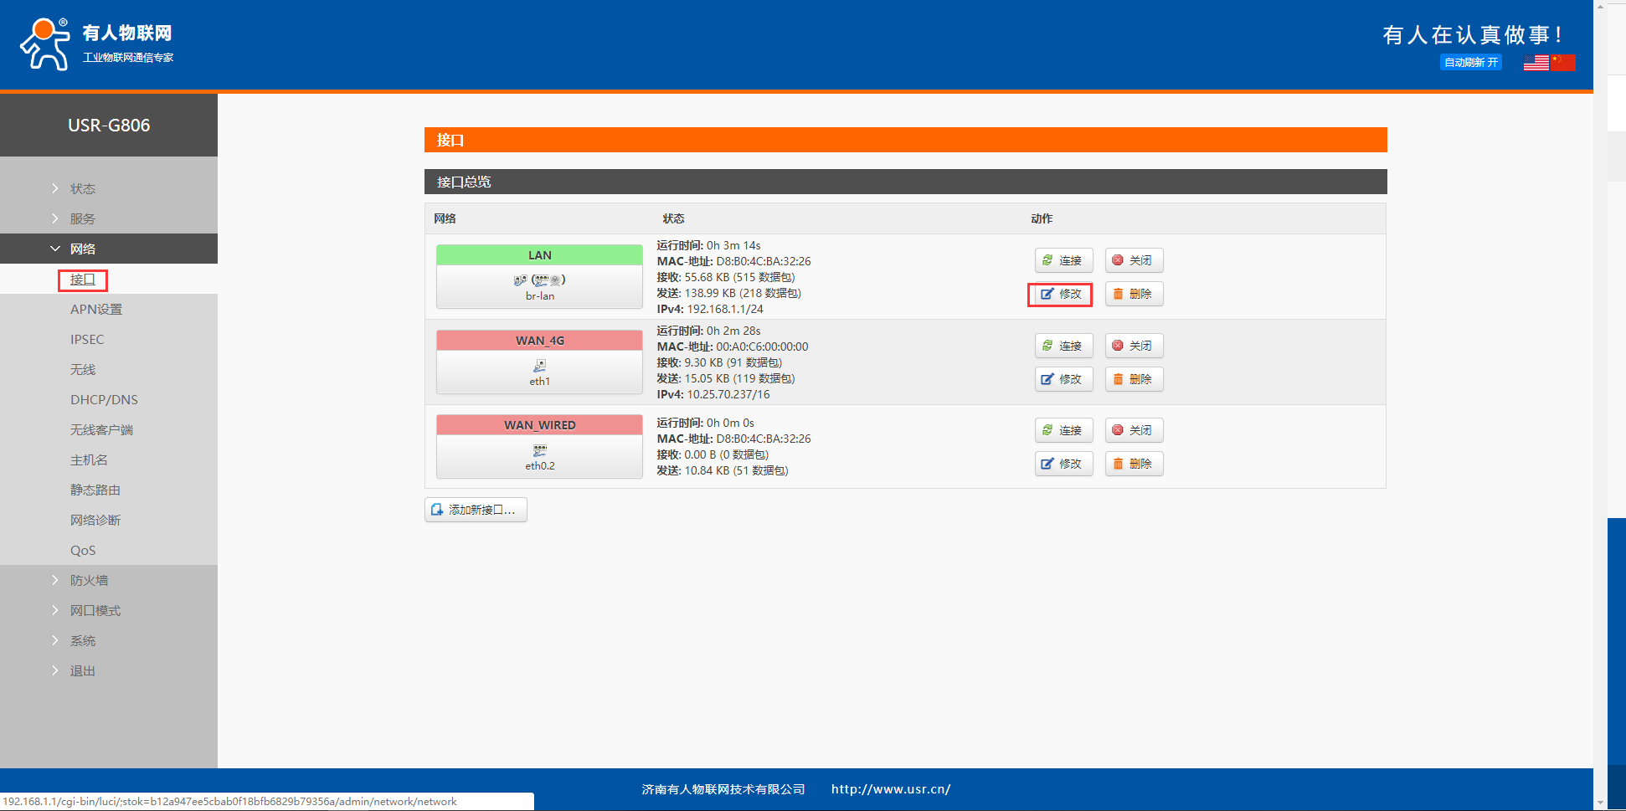
Task: Toggle the auto refresh (自动刷新) switch
Action: tap(1470, 63)
